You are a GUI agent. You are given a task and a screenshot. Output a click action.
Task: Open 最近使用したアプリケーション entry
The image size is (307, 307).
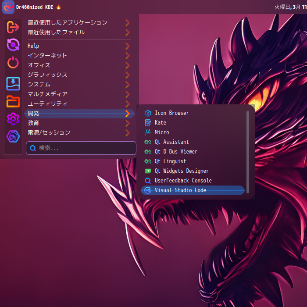pyautogui.click(x=79, y=23)
